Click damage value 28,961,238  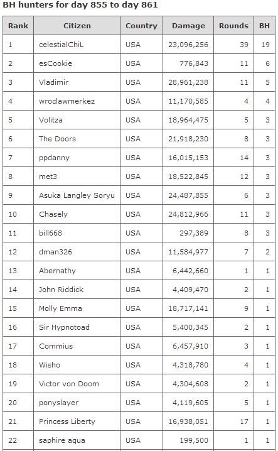pos(188,82)
